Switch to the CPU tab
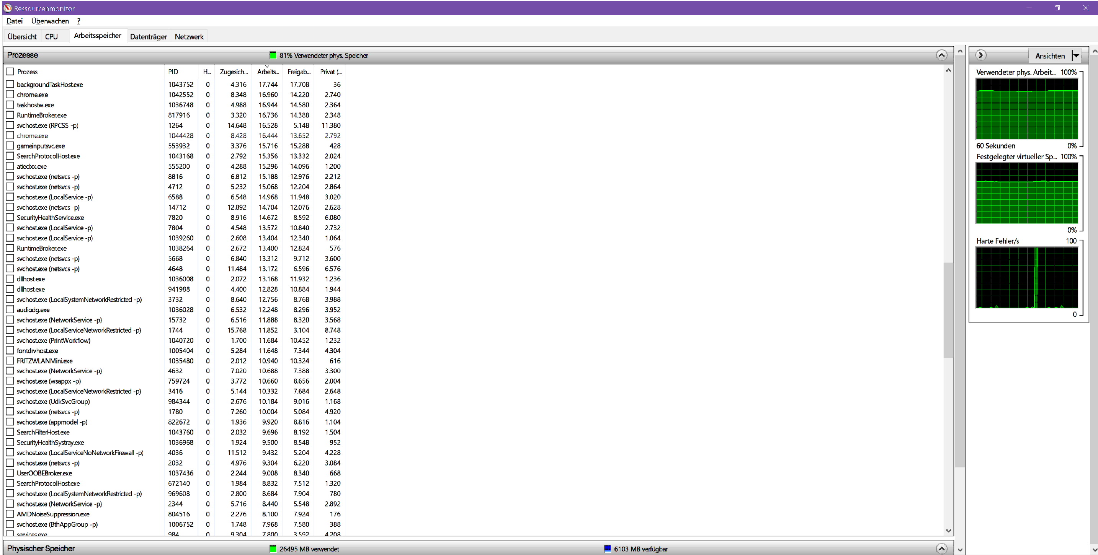Screen dimensions: 1098x555 coord(51,37)
